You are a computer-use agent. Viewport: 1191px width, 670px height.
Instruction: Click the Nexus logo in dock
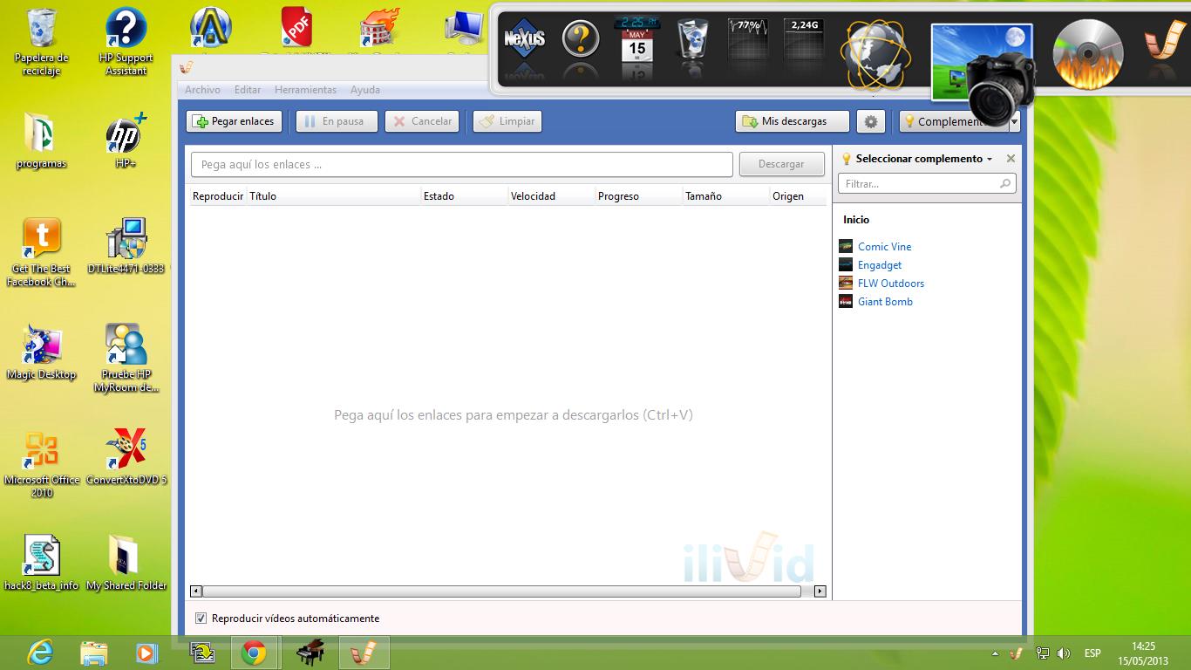point(525,38)
